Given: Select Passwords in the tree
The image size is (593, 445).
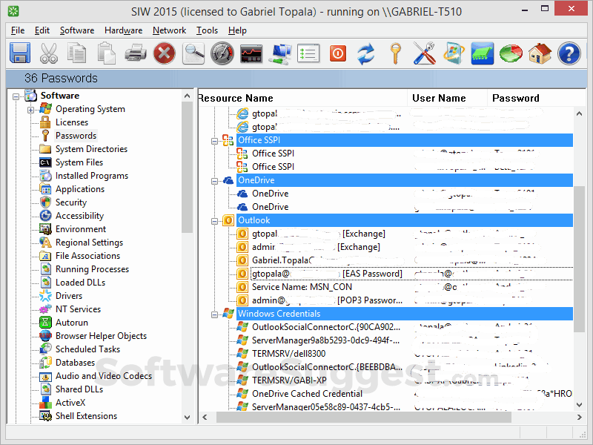Looking at the screenshot, I should click(x=76, y=136).
